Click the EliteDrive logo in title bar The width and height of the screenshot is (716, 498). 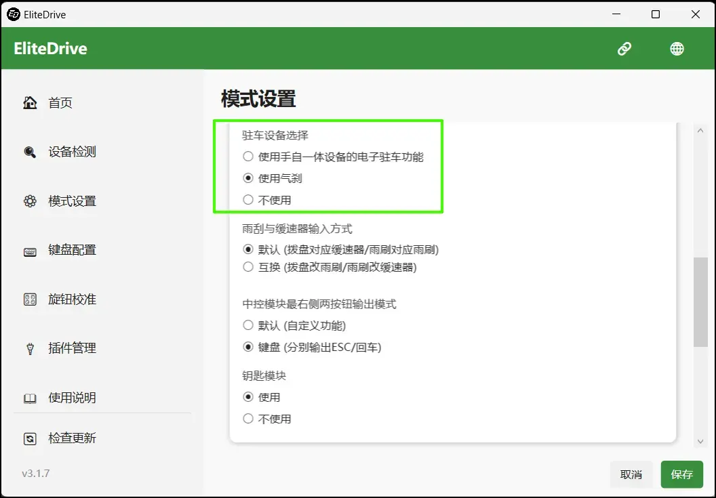14,14
